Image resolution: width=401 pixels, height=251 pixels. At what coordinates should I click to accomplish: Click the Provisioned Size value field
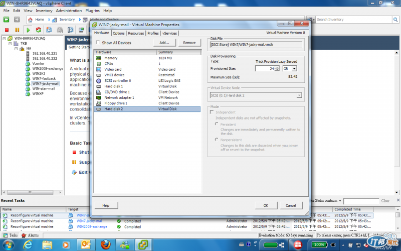pos(265,69)
